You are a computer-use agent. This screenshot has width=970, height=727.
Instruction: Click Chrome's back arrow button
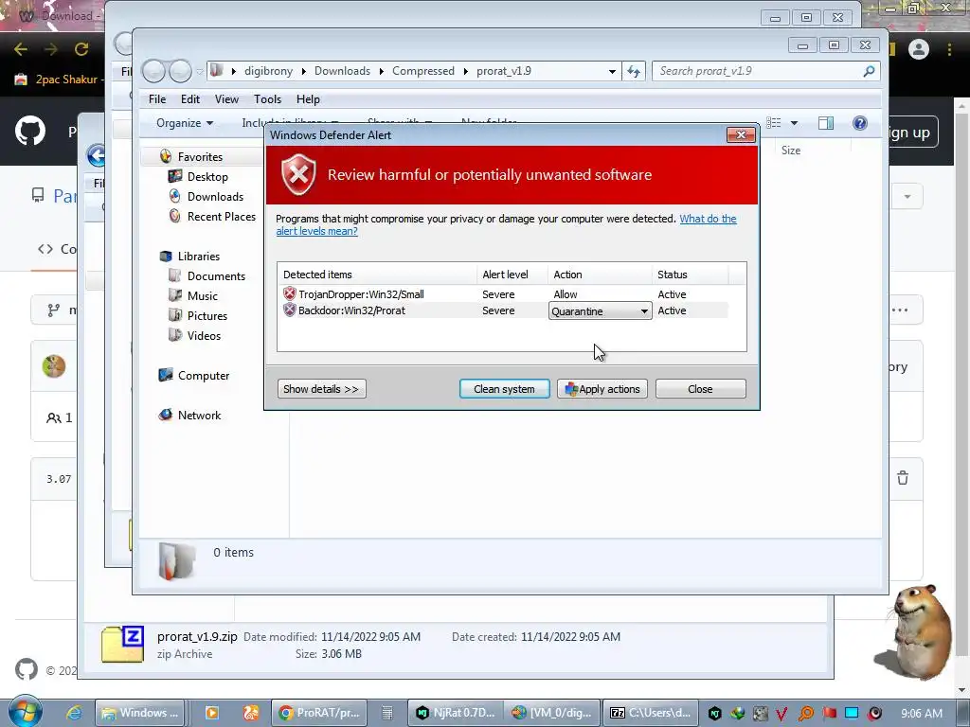[x=21, y=49]
